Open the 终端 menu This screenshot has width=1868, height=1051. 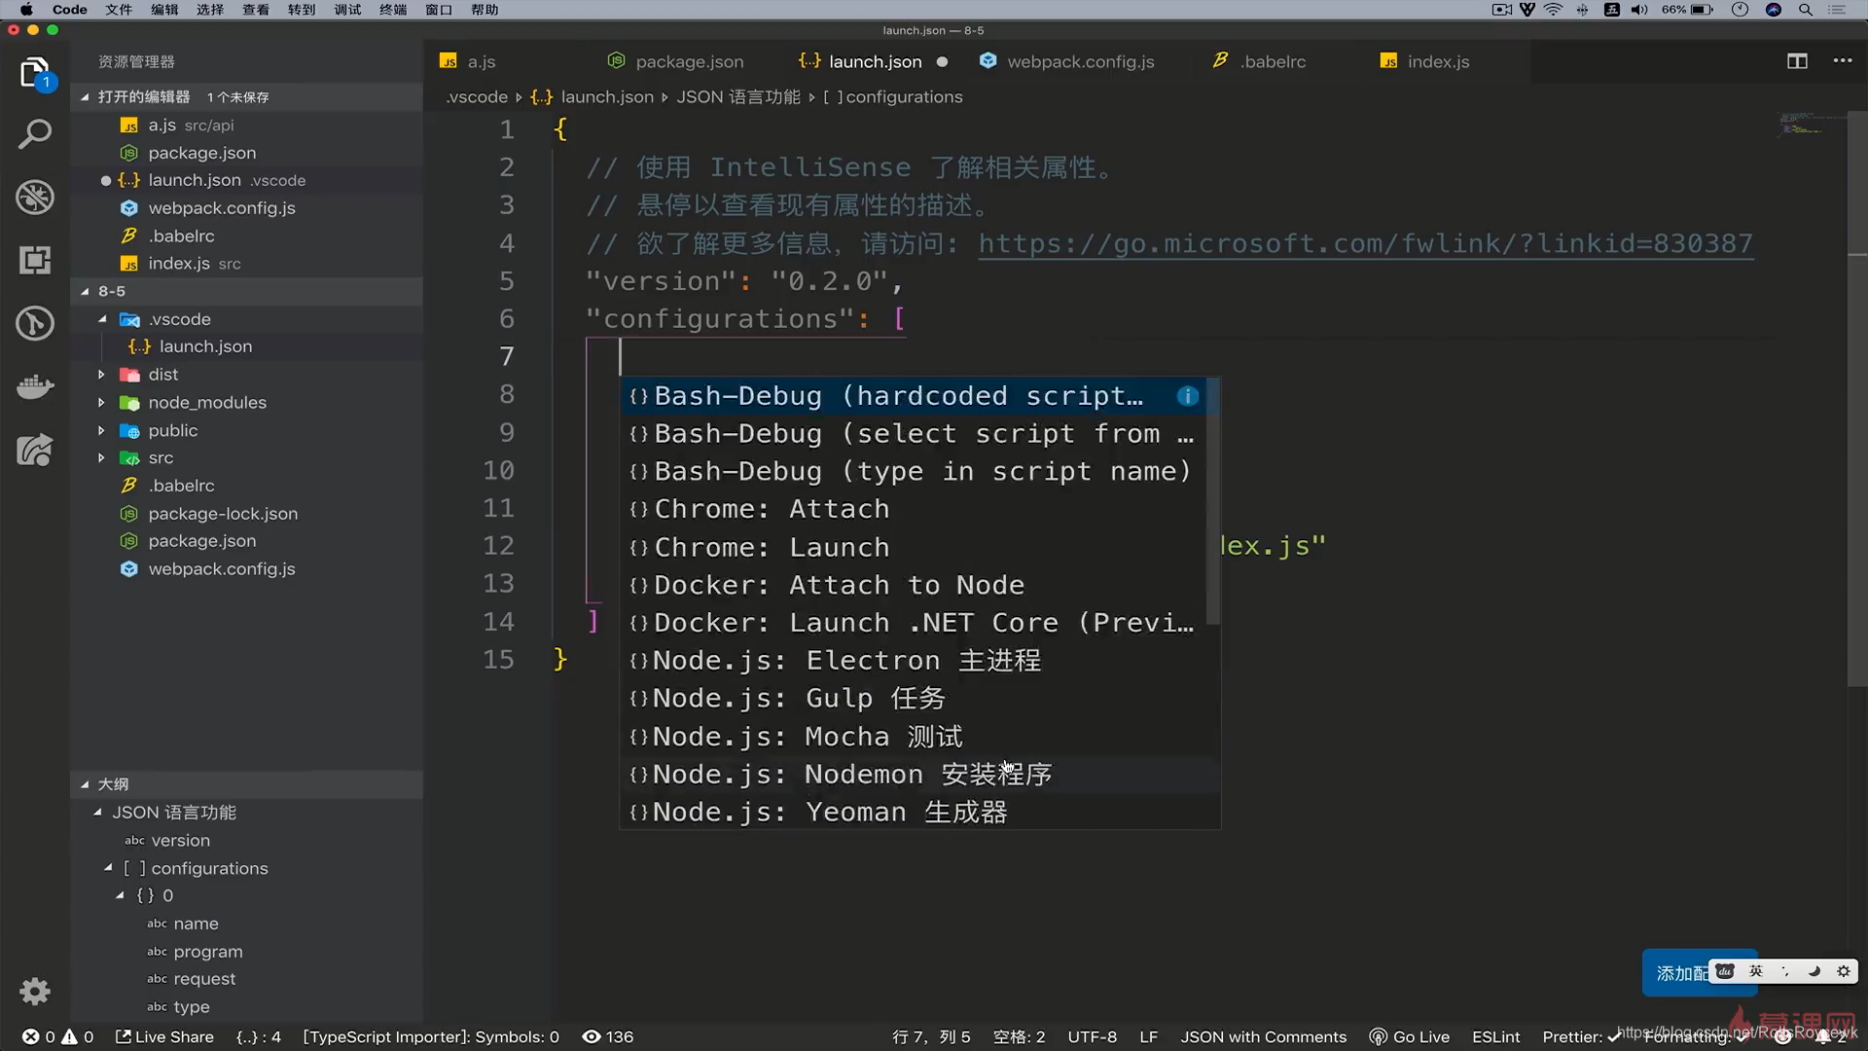pyautogui.click(x=393, y=10)
